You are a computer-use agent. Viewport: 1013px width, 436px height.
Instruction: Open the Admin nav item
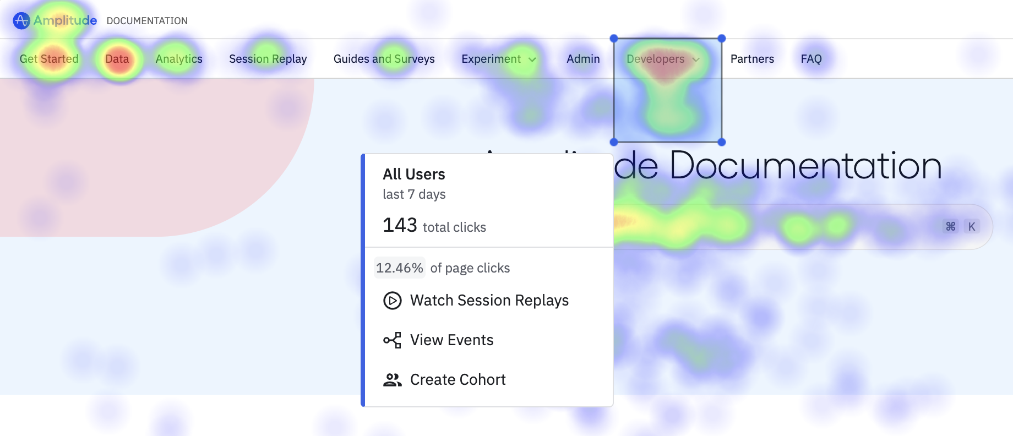583,59
